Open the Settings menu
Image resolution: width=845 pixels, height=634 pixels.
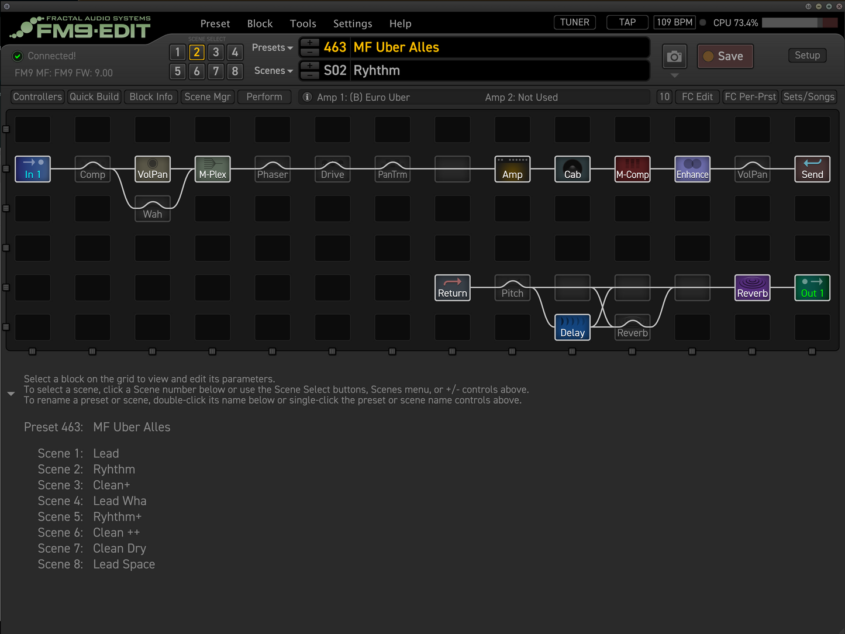(353, 23)
